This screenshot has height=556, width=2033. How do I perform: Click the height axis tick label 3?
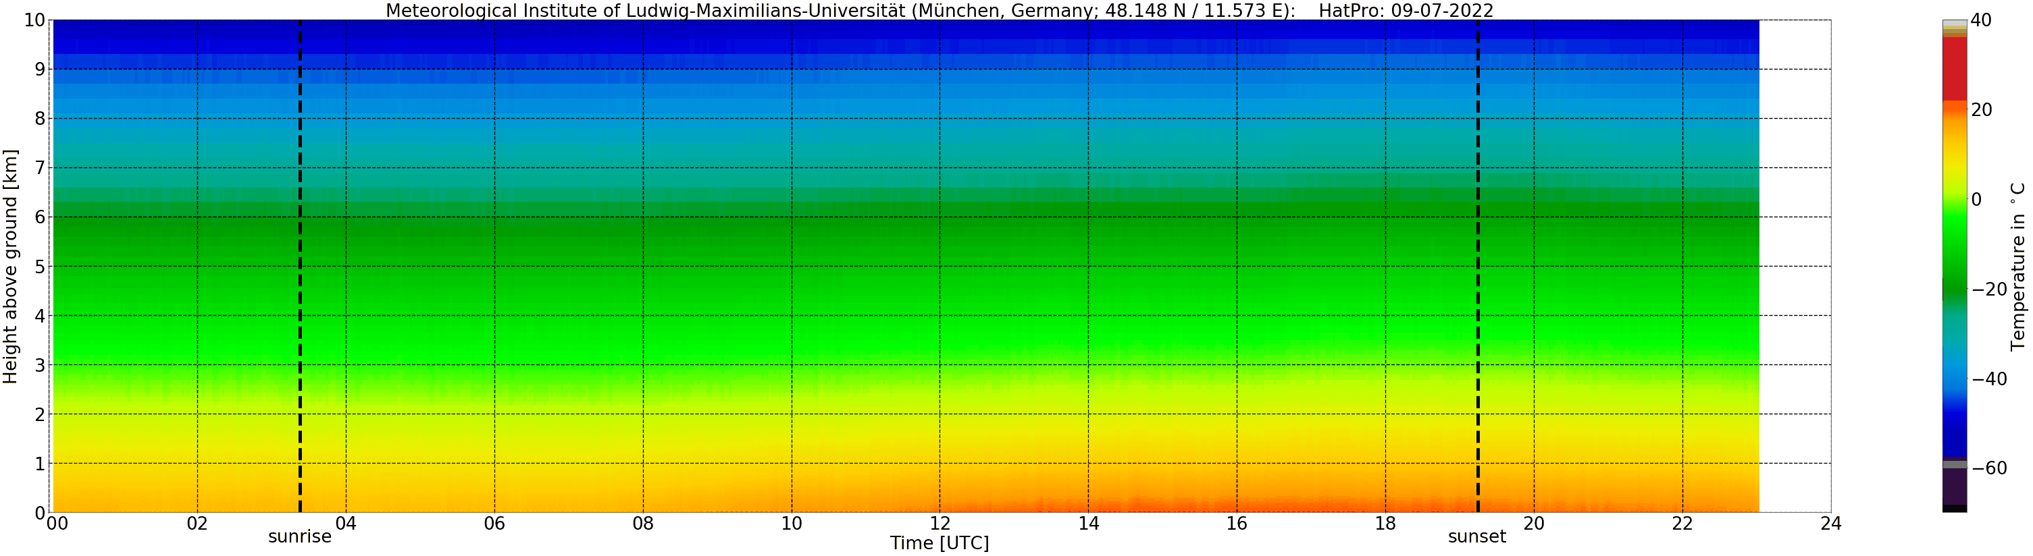(x=41, y=366)
